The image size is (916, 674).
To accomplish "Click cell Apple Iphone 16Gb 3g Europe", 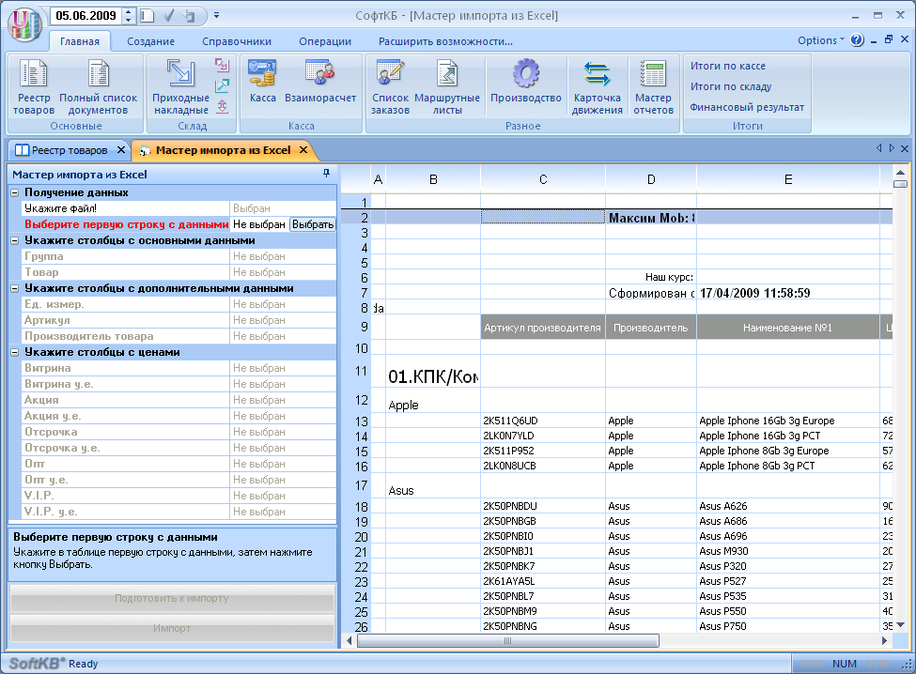I will tap(787, 421).
